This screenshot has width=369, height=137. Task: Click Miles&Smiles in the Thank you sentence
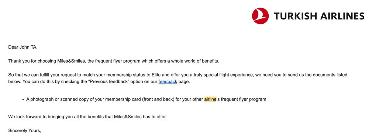point(72,61)
